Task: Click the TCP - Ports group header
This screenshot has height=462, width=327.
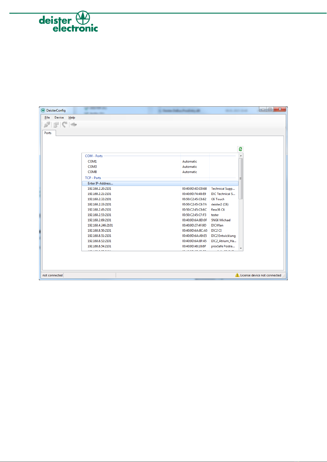Action: click(x=93, y=178)
